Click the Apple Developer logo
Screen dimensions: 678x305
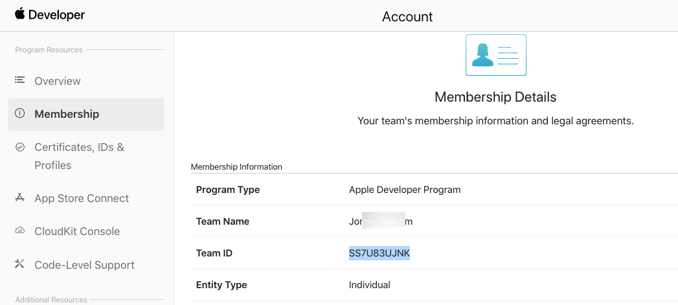click(x=50, y=14)
